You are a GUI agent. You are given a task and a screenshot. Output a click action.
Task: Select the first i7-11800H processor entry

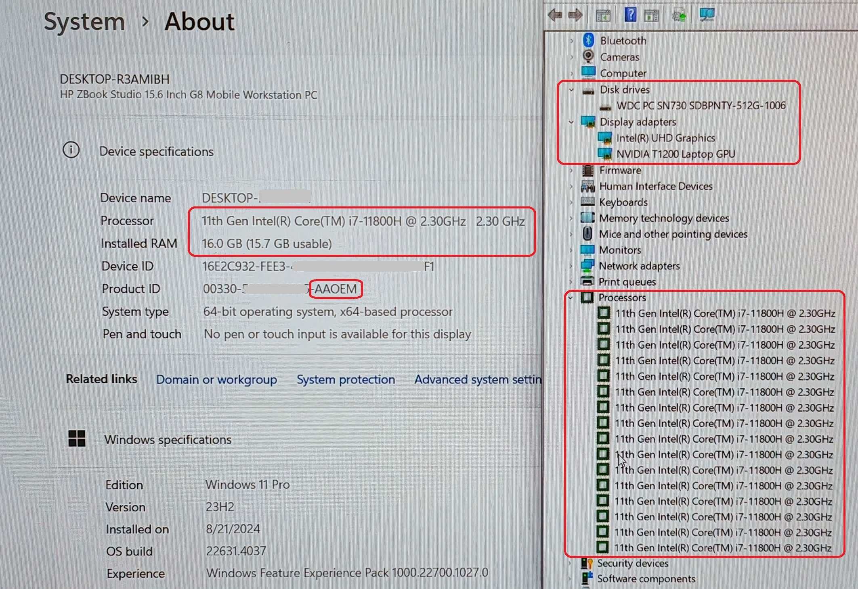pyautogui.click(x=725, y=313)
